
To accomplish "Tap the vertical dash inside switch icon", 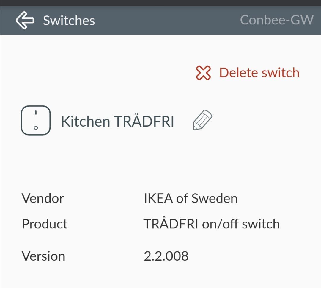I will point(36,113).
